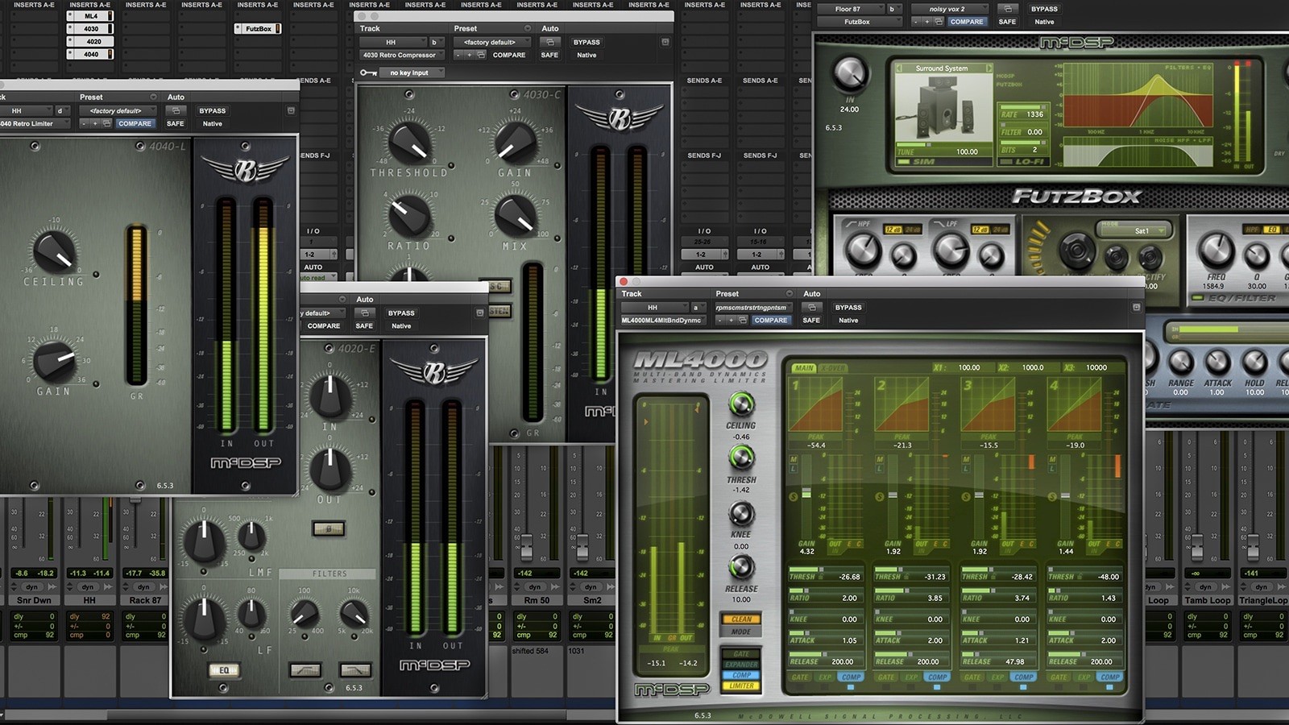Viewport: 1289px width, 725px height.
Task: Click the 4030 Compressor RATIO knob
Action: tap(410, 215)
